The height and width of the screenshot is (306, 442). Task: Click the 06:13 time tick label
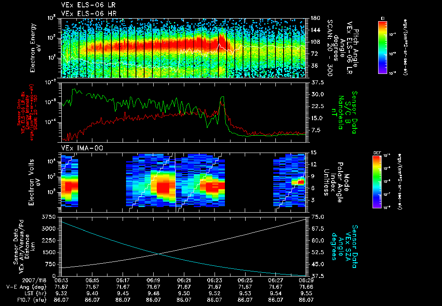point(61,280)
